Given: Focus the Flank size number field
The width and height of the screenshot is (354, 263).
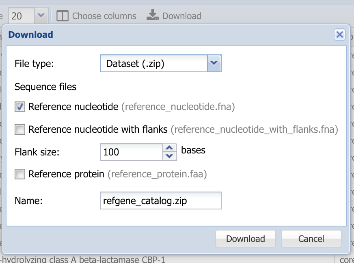Looking at the screenshot, I should click(132, 152).
